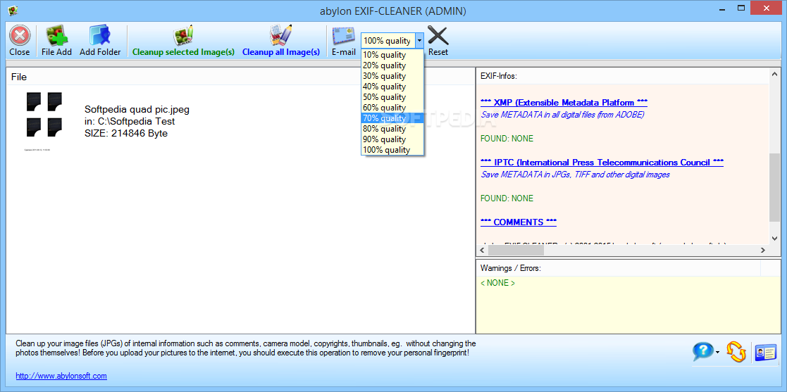Click the EXIF-Infos scroll up arrow
Viewport: 787px width, 392px height.
774,75
